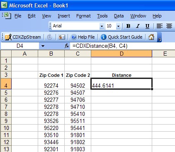Click the fill handle of cell D4
Viewport: 175px width, 152px height.
point(152,89)
